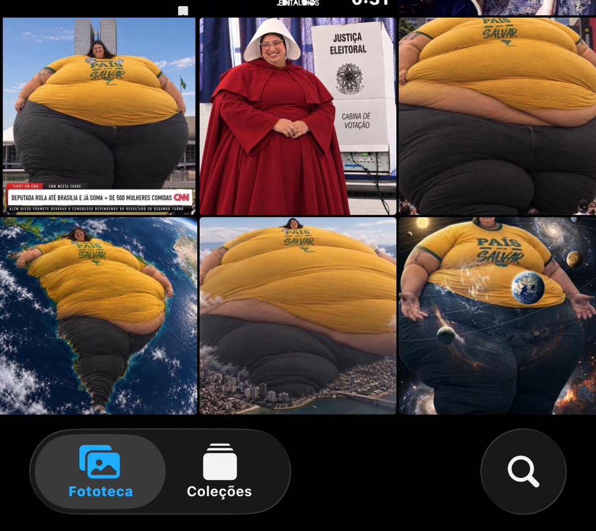
Task: Open the photo with the CNN news banner
Action: [x=99, y=116]
